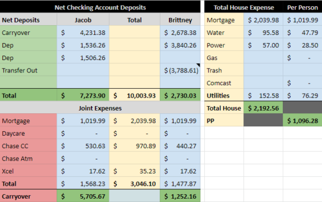
Task: Click the 'Transfer Out' row label
Action: (29, 70)
